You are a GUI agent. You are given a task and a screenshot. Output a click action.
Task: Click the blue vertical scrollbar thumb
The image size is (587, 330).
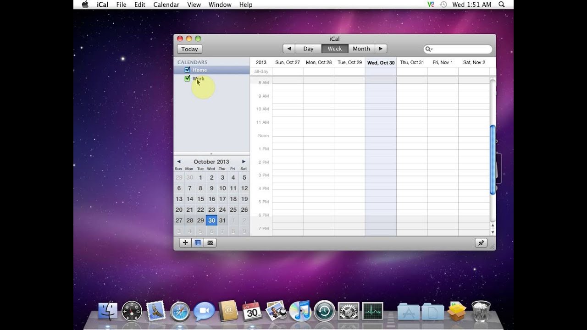click(x=493, y=159)
